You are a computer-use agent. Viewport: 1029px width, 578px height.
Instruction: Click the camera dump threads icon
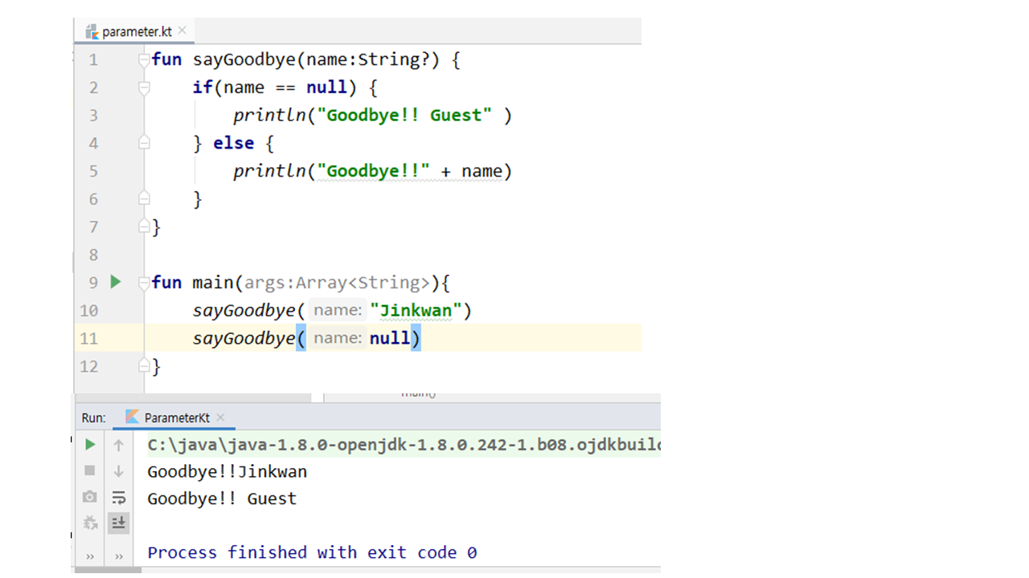point(90,497)
